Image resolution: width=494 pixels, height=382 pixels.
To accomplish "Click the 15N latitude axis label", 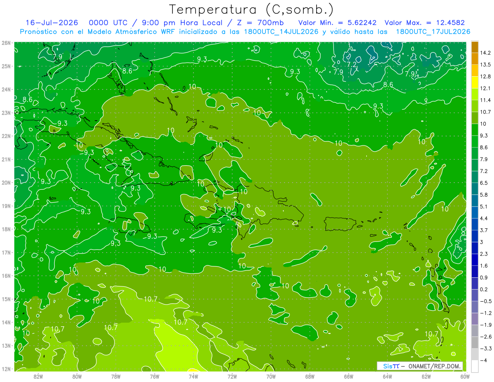I will coord(6,299).
